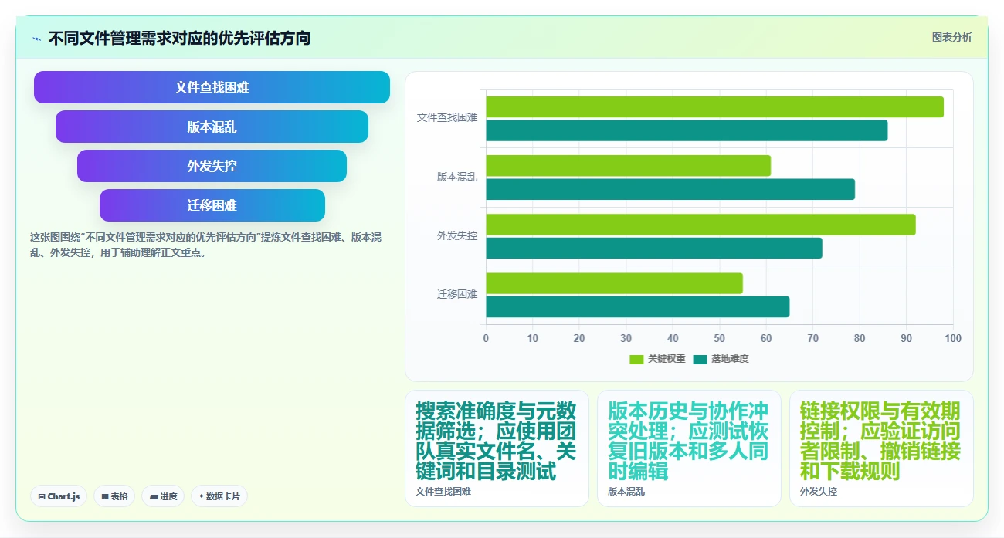
Task: Click the 进度 tag chip
Action: pyautogui.click(x=163, y=496)
